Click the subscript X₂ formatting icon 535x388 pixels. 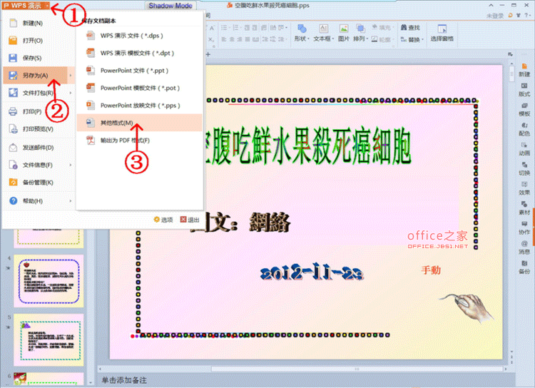point(212,40)
